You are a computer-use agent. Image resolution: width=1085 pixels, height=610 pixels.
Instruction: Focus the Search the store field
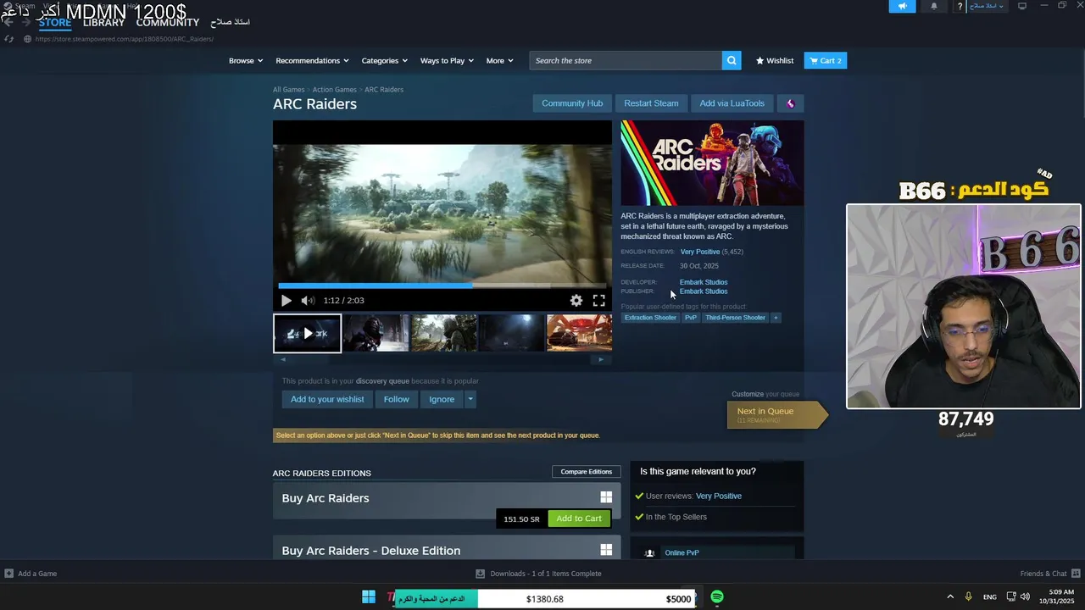point(626,60)
